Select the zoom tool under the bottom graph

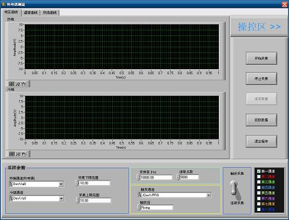[x=17, y=154]
